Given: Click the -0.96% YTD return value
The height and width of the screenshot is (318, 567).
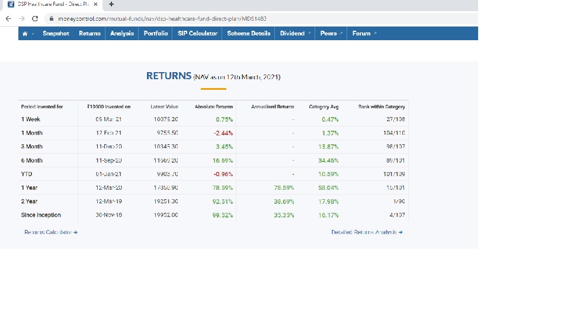Looking at the screenshot, I should [223, 174].
